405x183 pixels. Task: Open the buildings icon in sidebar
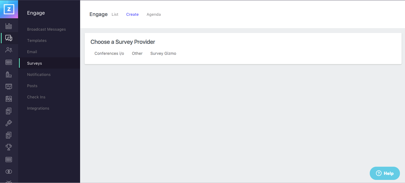pyautogui.click(x=9, y=74)
